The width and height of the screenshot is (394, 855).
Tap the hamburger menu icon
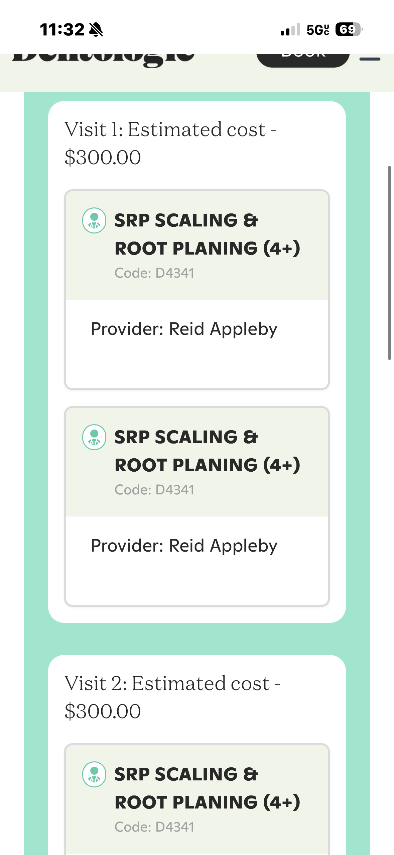tap(370, 59)
